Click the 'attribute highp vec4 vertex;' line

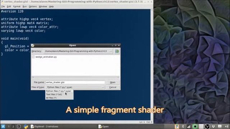[x=27, y=19]
